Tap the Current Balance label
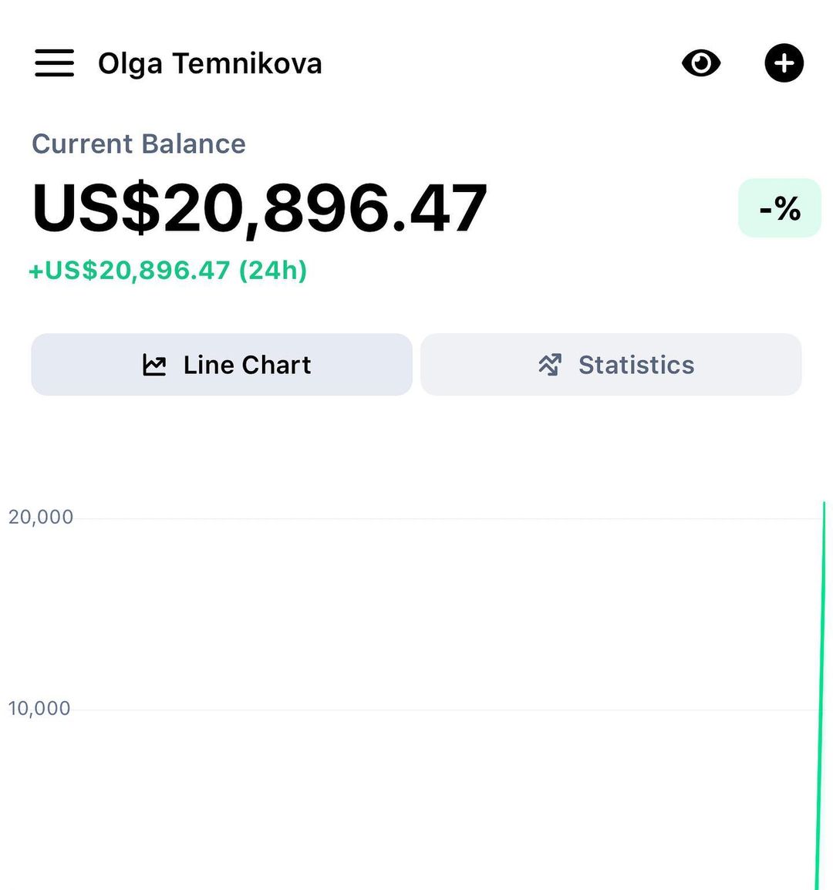 pos(139,144)
